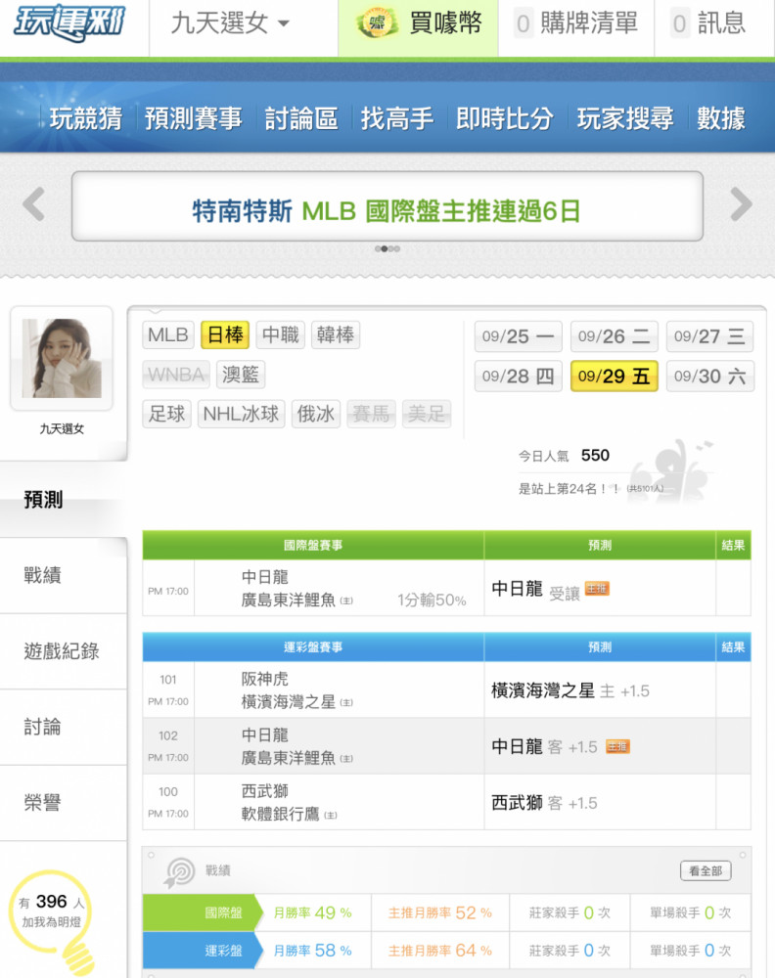This screenshot has height=978, width=775.
Task: Open the 九天選女 account dropdown
Action: (x=230, y=23)
